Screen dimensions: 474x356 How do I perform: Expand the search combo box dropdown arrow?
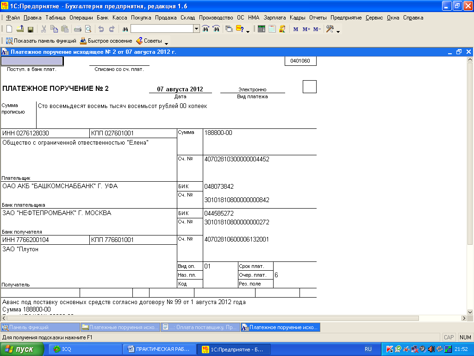[196, 29]
